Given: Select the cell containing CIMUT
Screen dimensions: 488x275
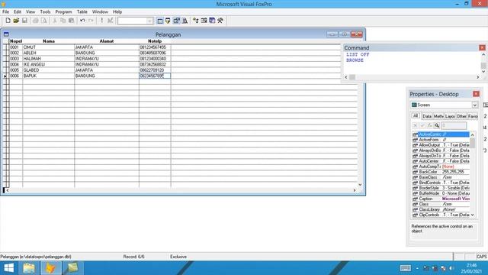Looking at the screenshot, I should [x=49, y=47].
